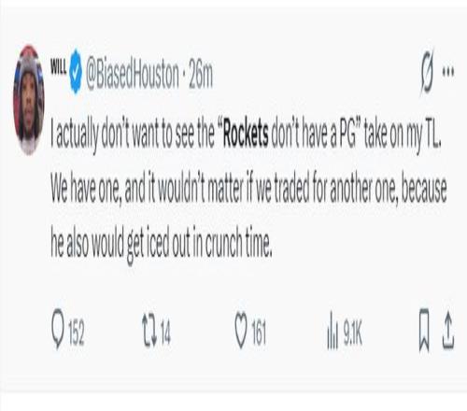This screenshot has height=411, width=467.
Task: Click the Grok slash icon
Action: (427, 74)
